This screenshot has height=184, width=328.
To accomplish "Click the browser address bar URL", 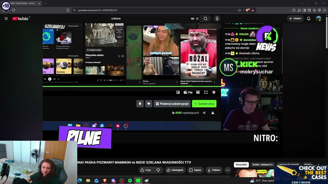I will (x=98, y=10).
